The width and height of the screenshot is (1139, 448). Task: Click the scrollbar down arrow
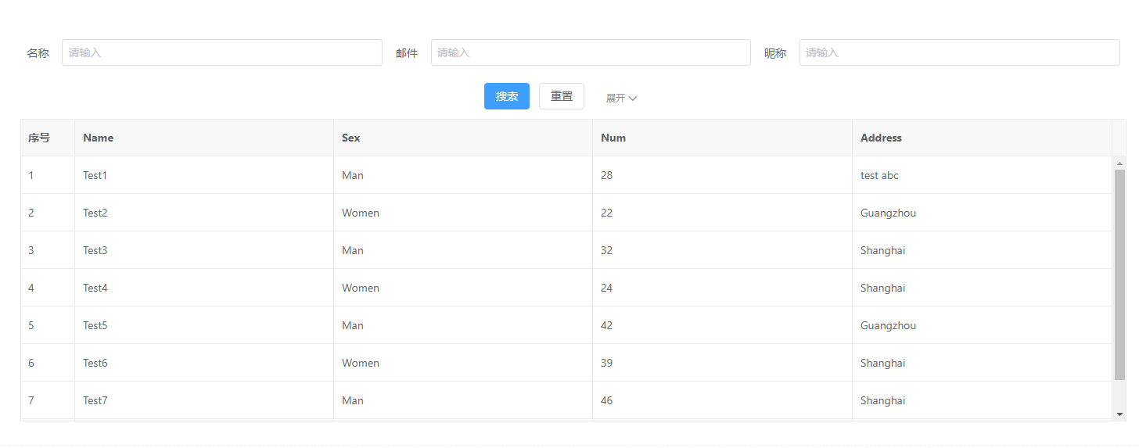click(1119, 414)
